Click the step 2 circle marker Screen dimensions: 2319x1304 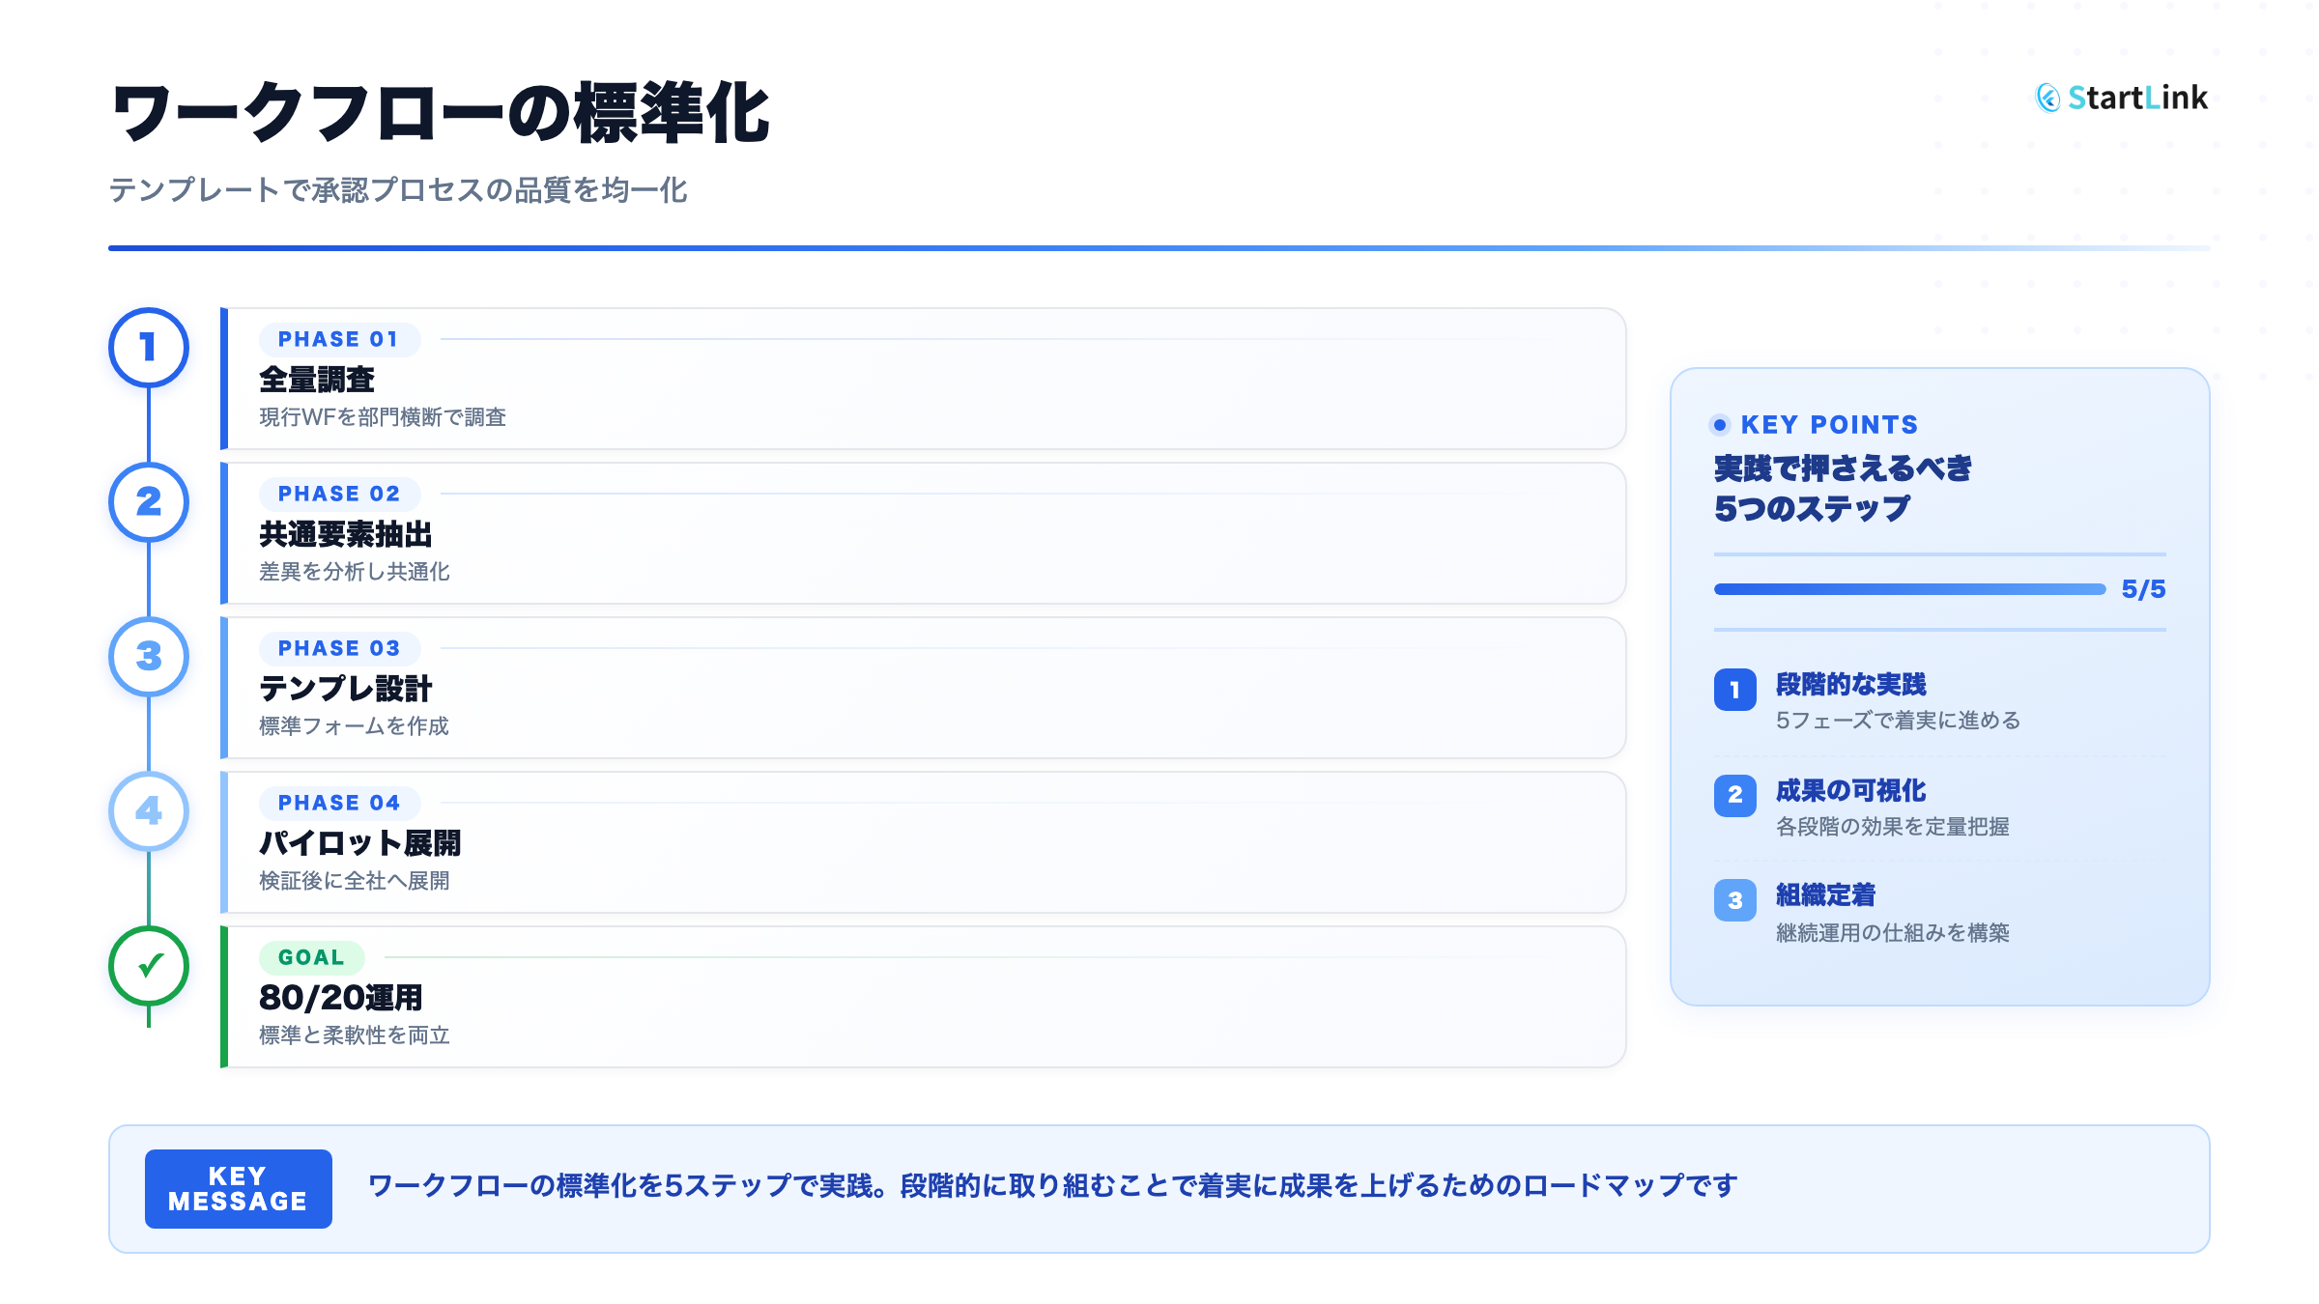(149, 502)
